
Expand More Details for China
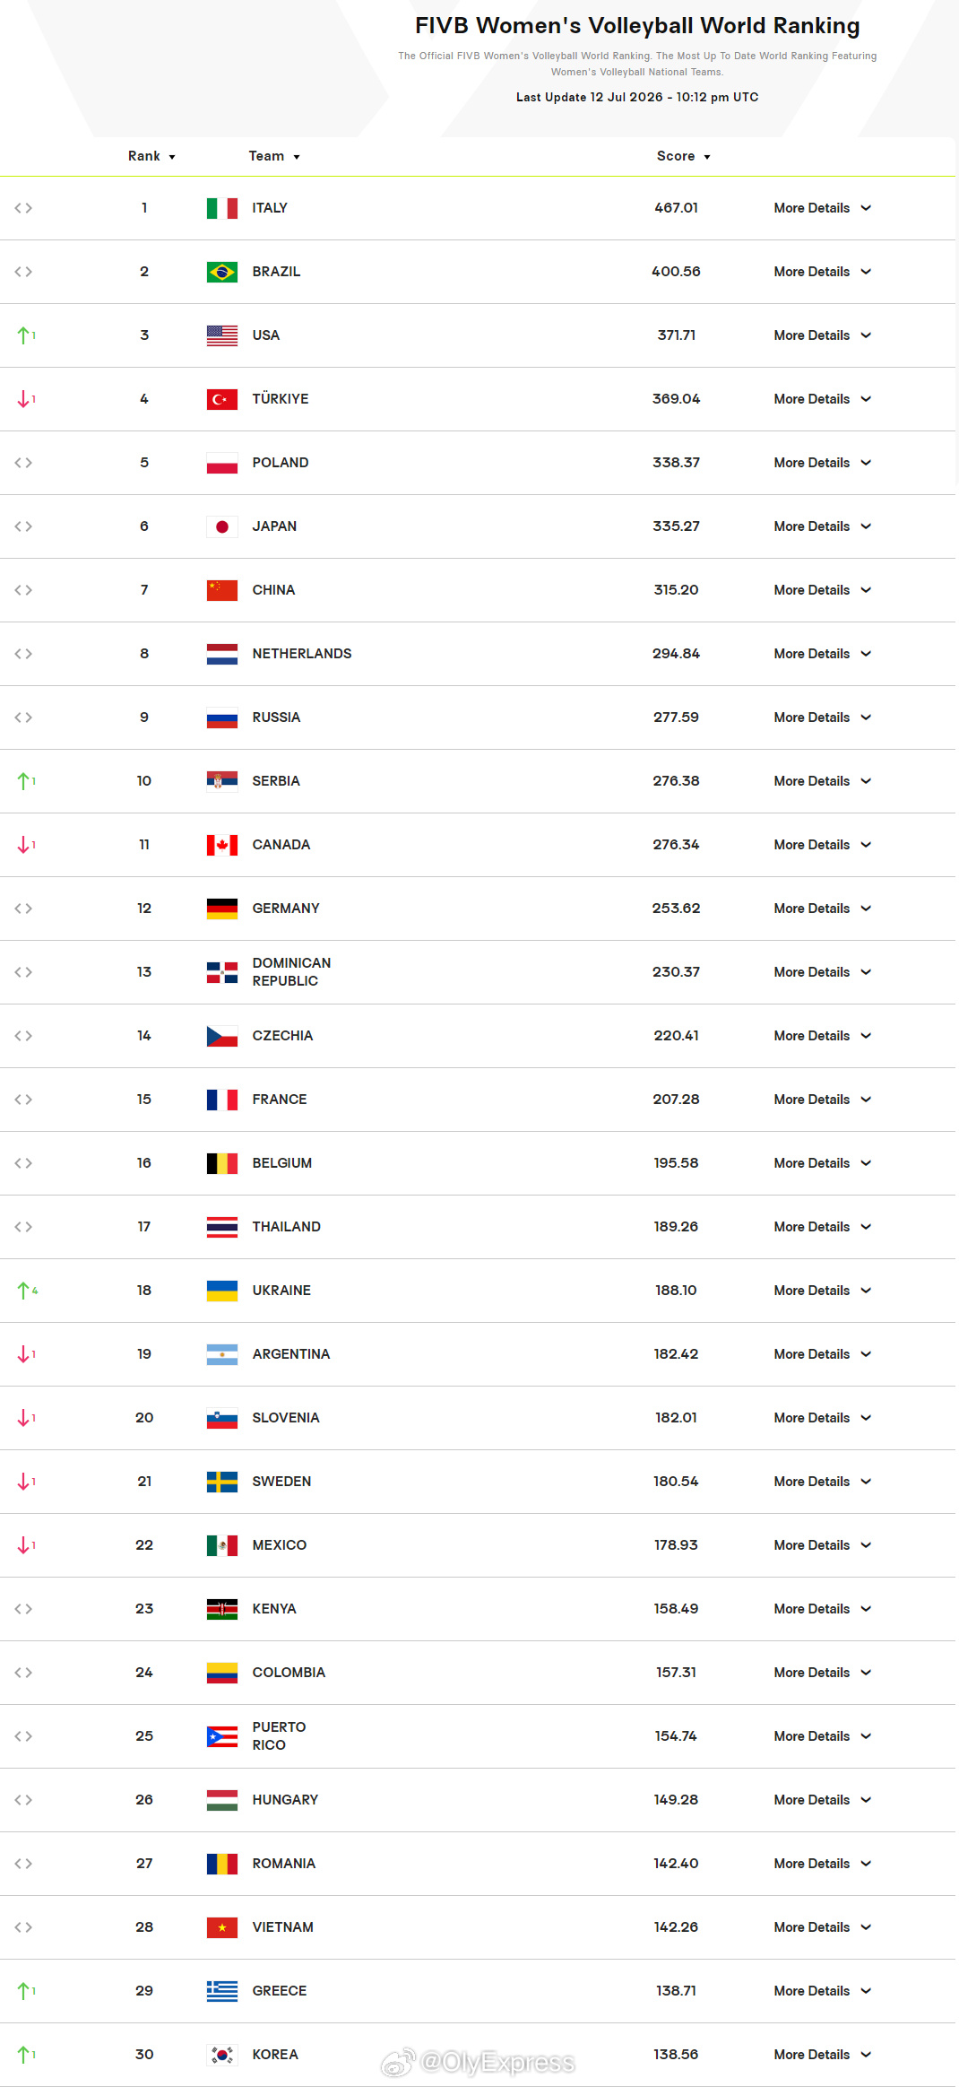(823, 590)
